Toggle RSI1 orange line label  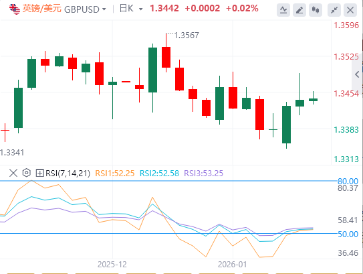(x=115, y=173)
